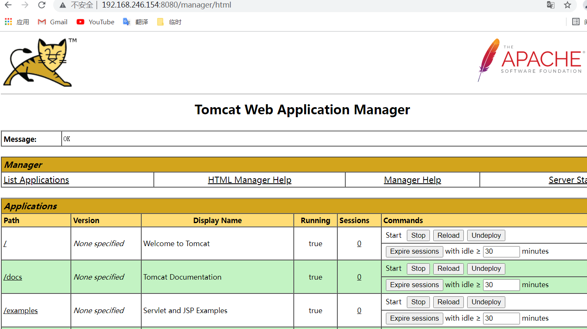This screenshot has width=587, height=329.
Task: Click the idle minutes field for root application
Action: point(502,252)
